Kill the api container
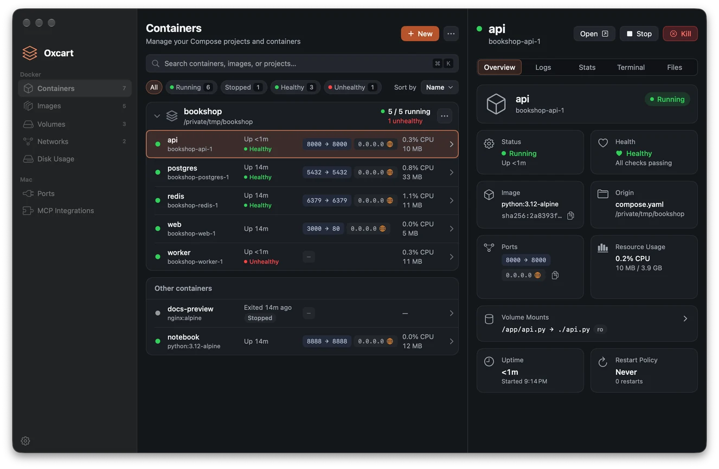The width and height of the screenshot is (719, 469). (x=680, y=34)
